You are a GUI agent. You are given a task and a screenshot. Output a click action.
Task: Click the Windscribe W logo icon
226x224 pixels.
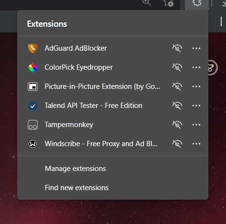click(x=32, y=144)
